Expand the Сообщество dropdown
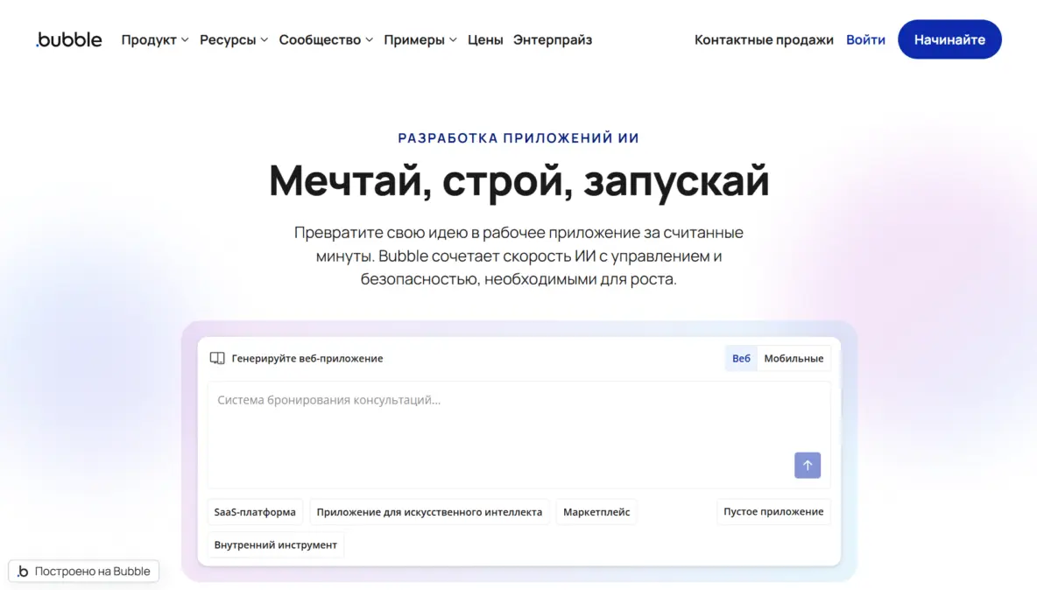This screenshot has height=590, width=1037. [x=326, y=39]
